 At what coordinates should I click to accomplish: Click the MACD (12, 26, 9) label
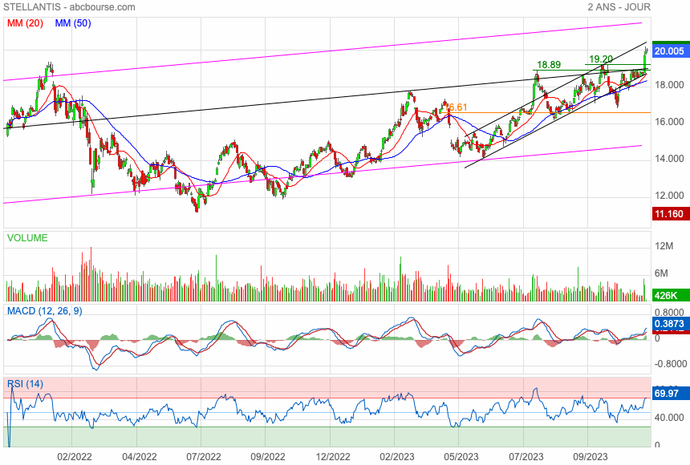pyautogui.click(x=44, y=311)
